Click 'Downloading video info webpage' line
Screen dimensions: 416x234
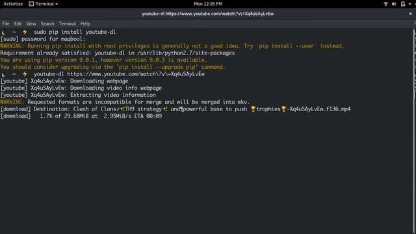point(81,88)
